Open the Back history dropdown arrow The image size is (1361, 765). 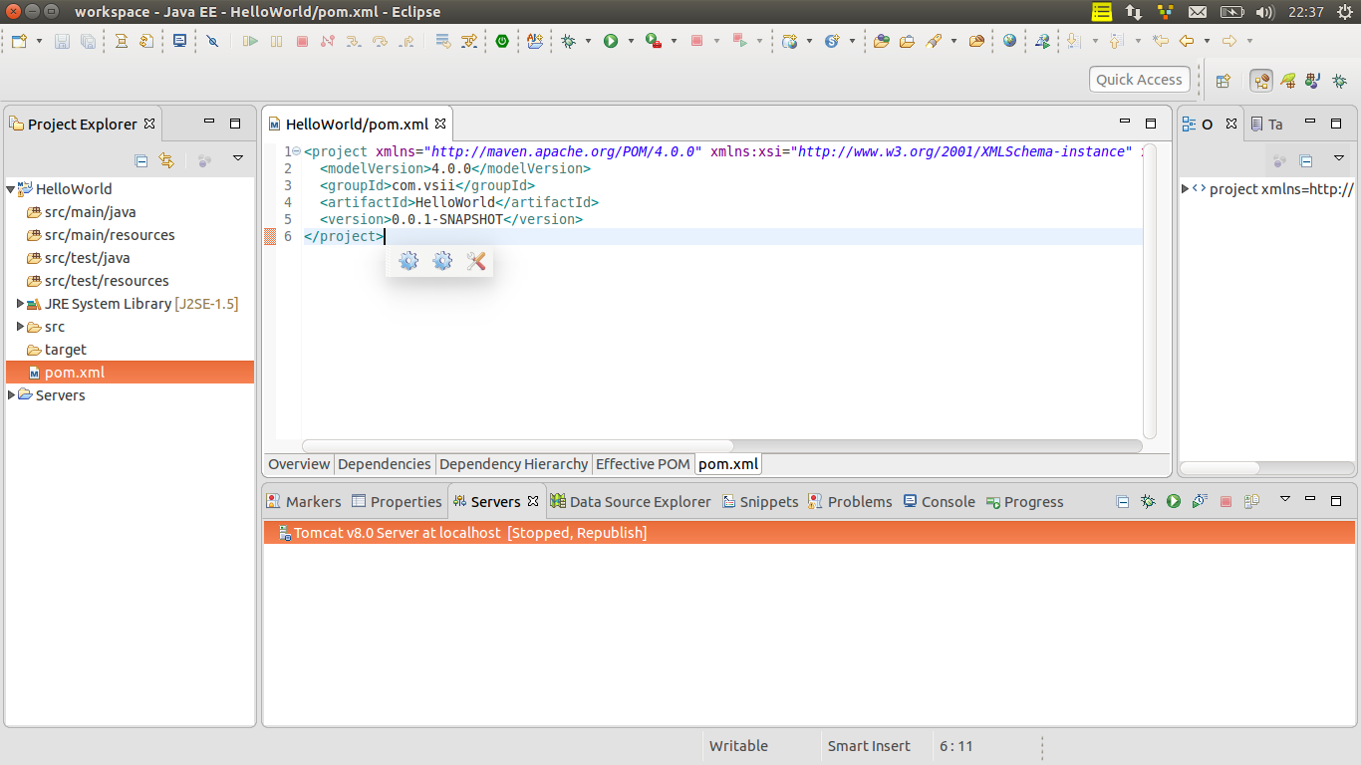click(x=1207, y=41)
